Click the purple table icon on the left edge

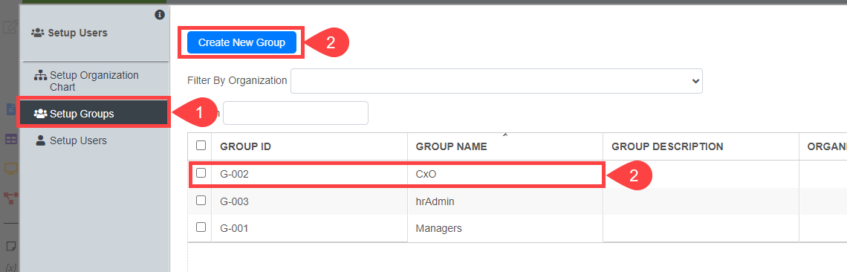pos(11,139)
